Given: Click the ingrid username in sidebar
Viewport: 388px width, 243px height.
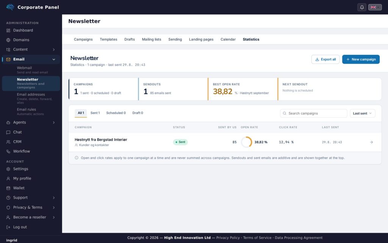Looking at the screenshot, I should pos(12,240).
